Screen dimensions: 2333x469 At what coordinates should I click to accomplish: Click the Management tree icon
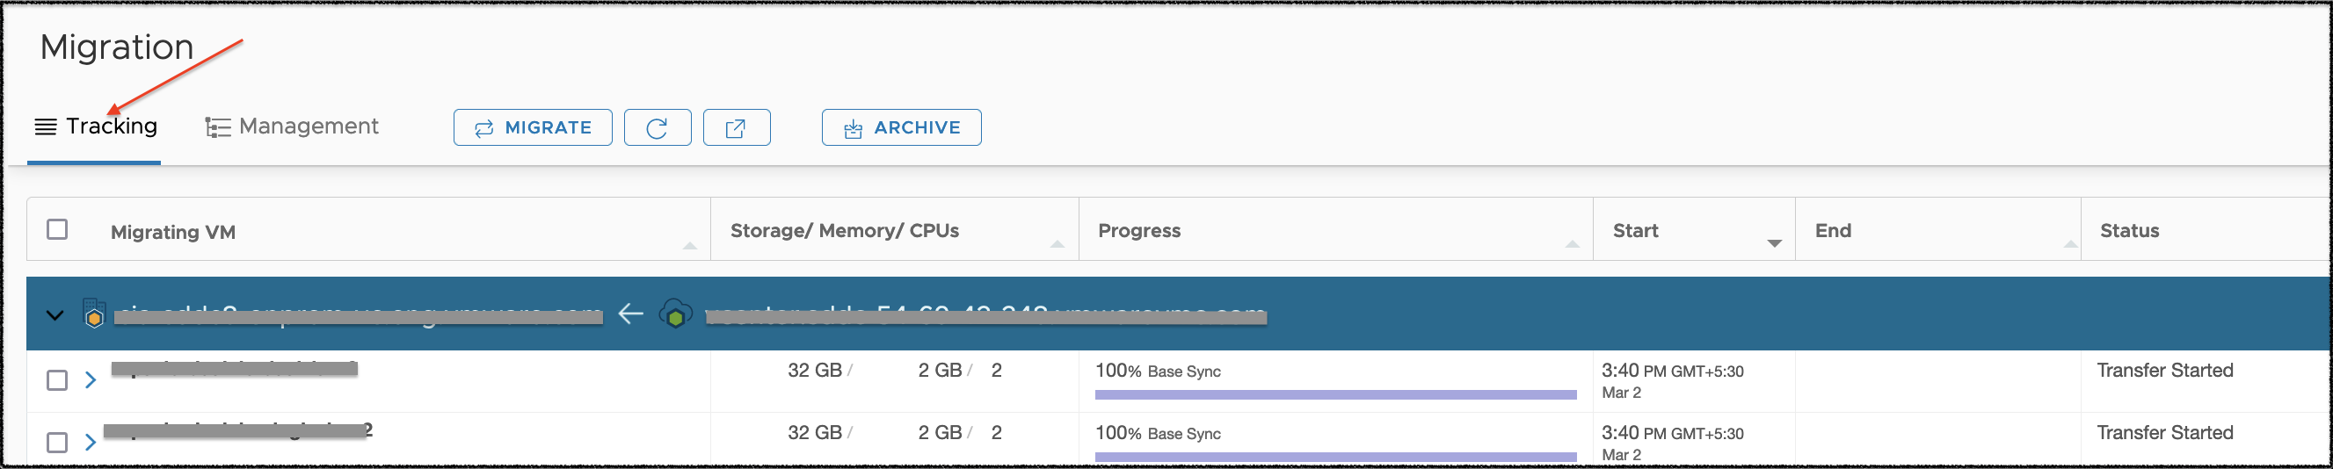(x=217, y=127)
